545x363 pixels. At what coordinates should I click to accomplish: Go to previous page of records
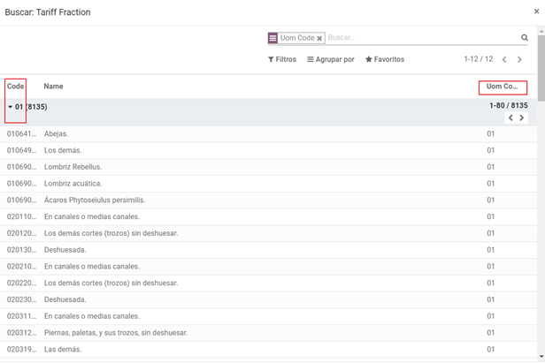pos(504,60)
